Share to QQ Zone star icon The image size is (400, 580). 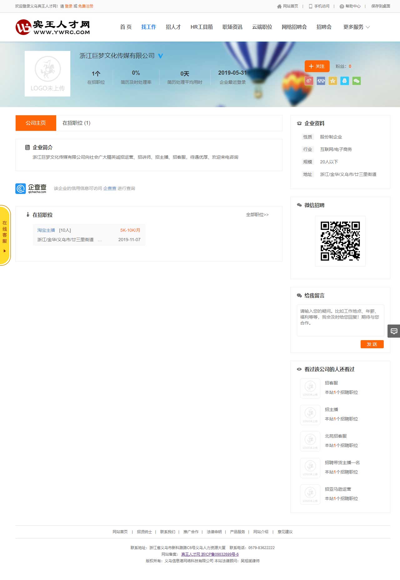(333, 81)
